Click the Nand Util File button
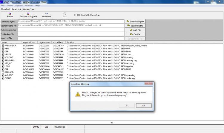 pos(135,39)
